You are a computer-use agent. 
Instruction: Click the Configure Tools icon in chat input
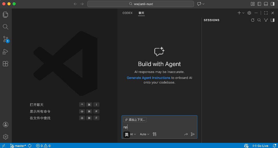click(x=155, y=134)
